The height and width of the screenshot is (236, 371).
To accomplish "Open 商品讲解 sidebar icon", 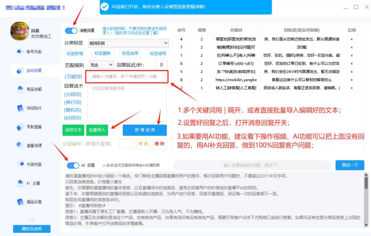I will pyautogui.click(x=20, y=89).
